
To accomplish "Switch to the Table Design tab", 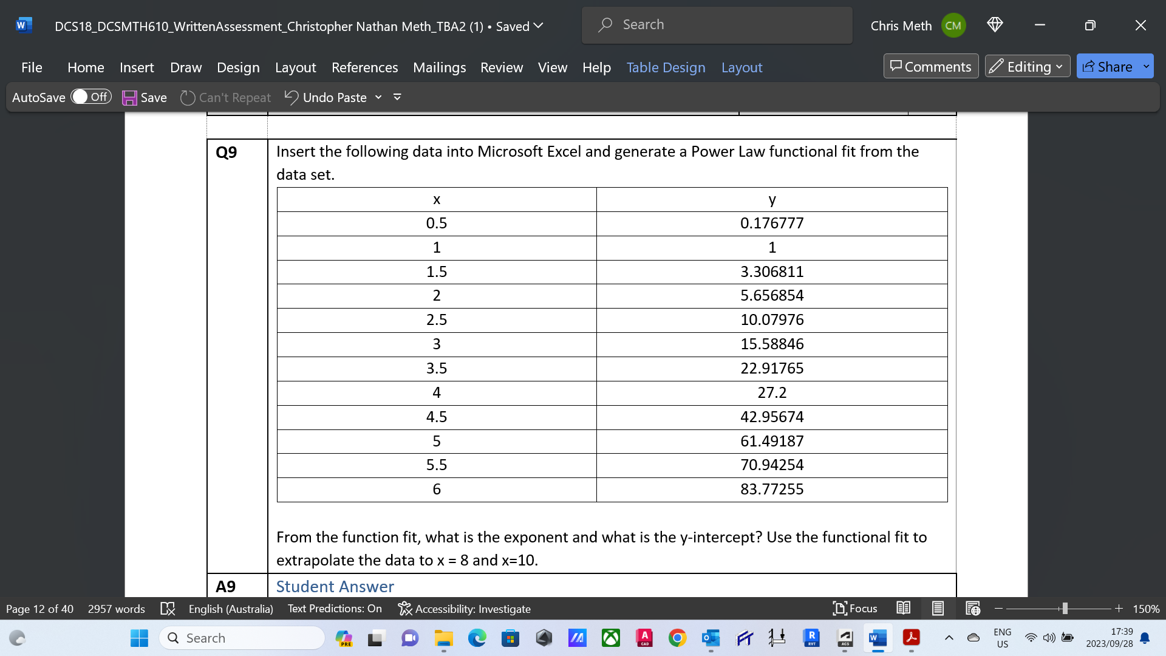I will (x=666, y=67).
